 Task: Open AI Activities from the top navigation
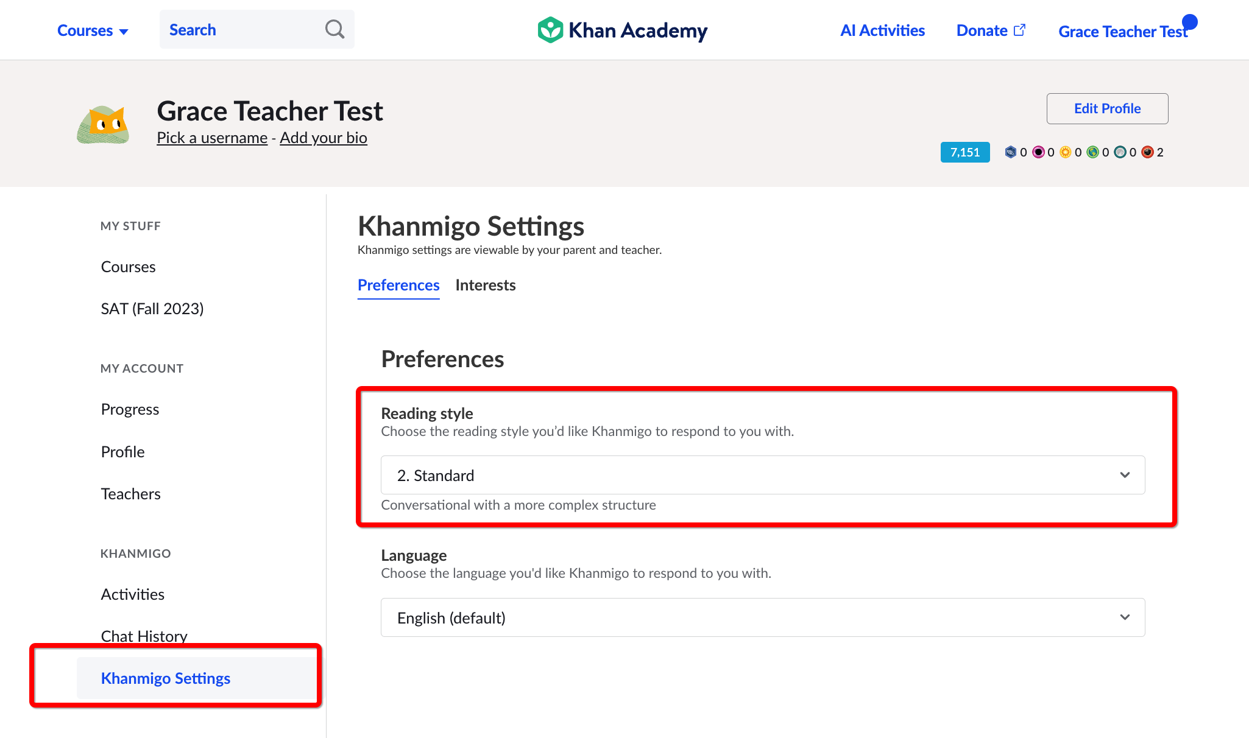(x=882, y=30)
